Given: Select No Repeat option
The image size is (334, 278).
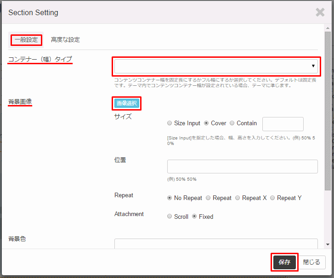Looking at the screenshot, I should (x=170, y=198).
